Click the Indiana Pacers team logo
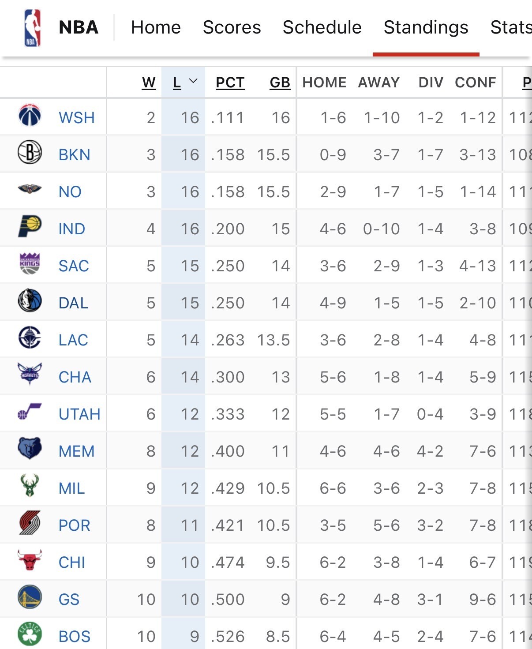The width and height of the screenshot is (532, 649). 30,226
